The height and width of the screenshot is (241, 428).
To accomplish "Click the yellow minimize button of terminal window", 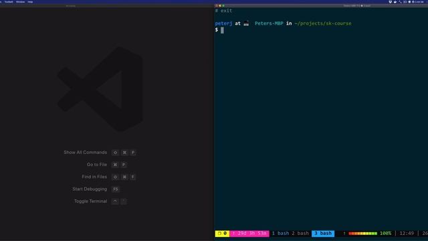I will point(220,5).
